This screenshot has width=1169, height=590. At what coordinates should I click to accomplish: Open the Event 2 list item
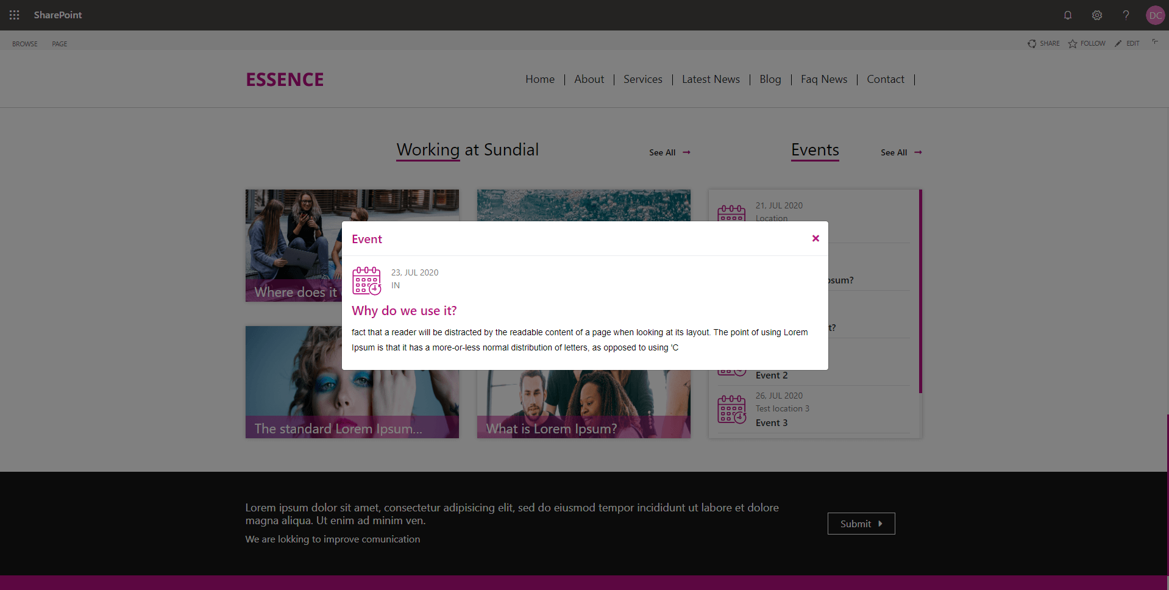click(x=772, y=375)
